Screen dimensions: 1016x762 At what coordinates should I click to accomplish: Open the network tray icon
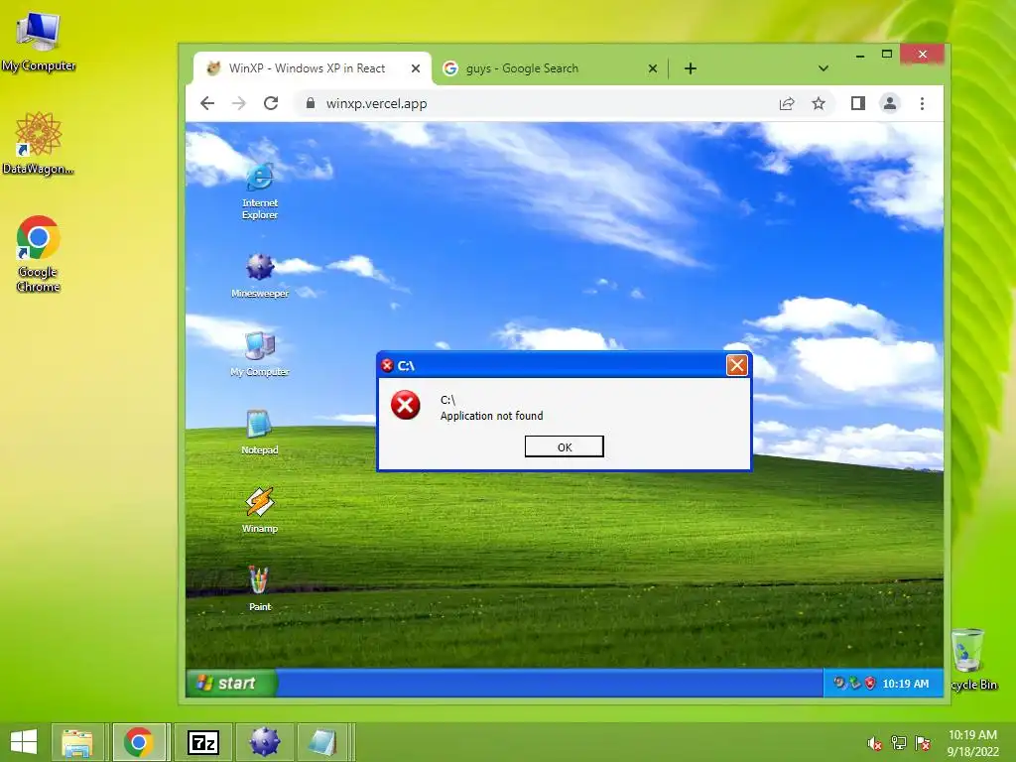(x=899, y=743)
